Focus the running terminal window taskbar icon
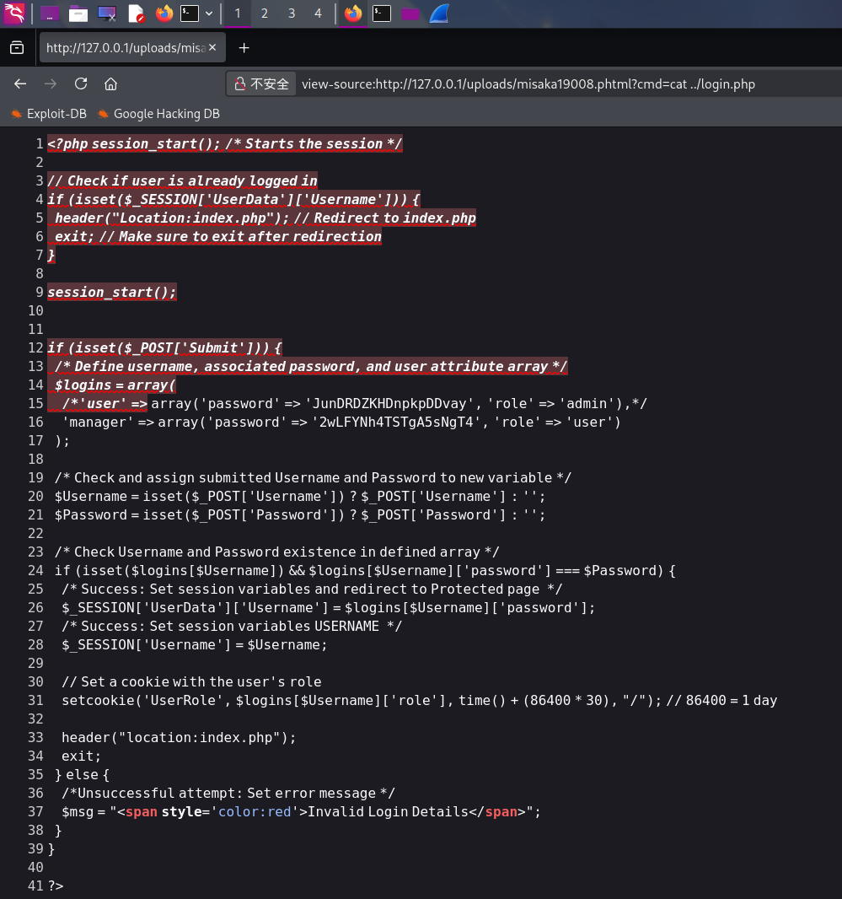The height and width of the screenshot is (899, 842). [382, 13]
